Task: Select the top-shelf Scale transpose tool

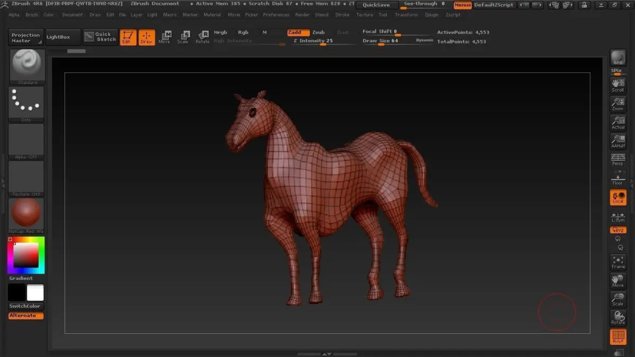Action: pos(183,37)
